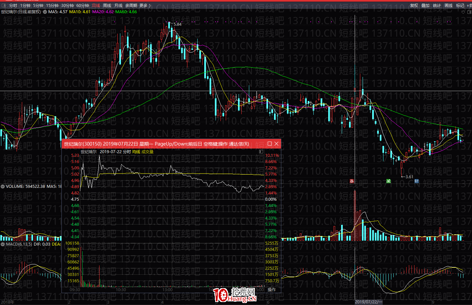Viewport: 472px width, 305px height.
Task: Click the popup title bar text 世纪瑞尔(300150)
Action: [83, 144]
